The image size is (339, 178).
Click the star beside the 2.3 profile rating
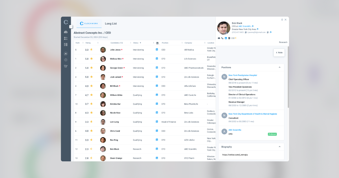point(236,38)
